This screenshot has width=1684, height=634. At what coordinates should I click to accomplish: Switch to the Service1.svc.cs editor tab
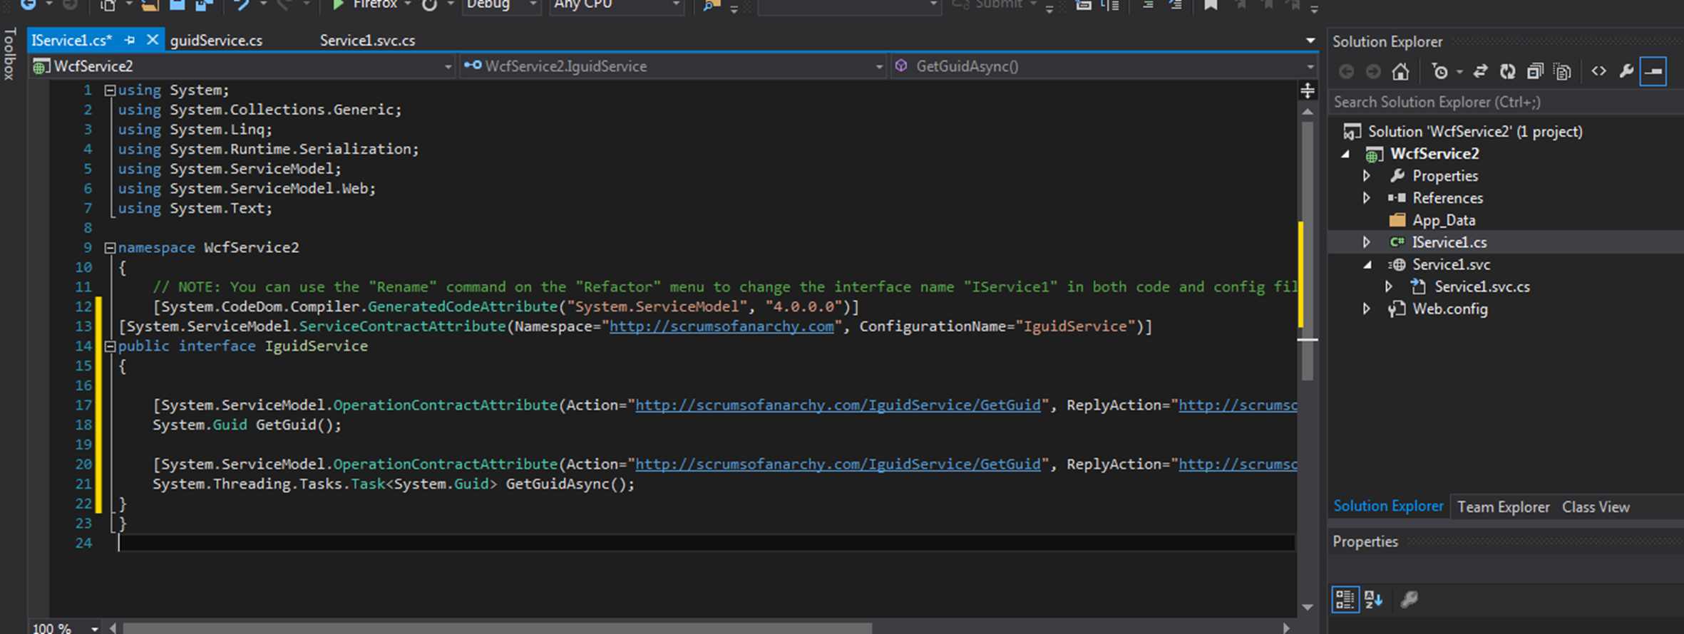(x=367, y=41)
